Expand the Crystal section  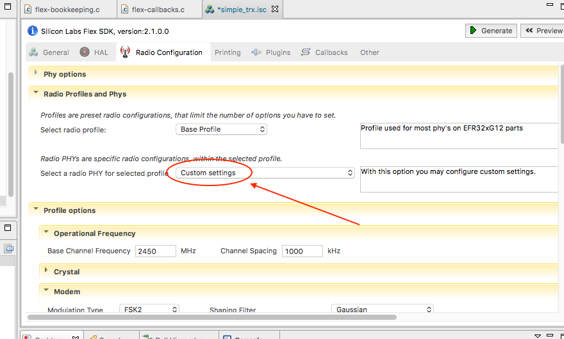click(46, 270)
